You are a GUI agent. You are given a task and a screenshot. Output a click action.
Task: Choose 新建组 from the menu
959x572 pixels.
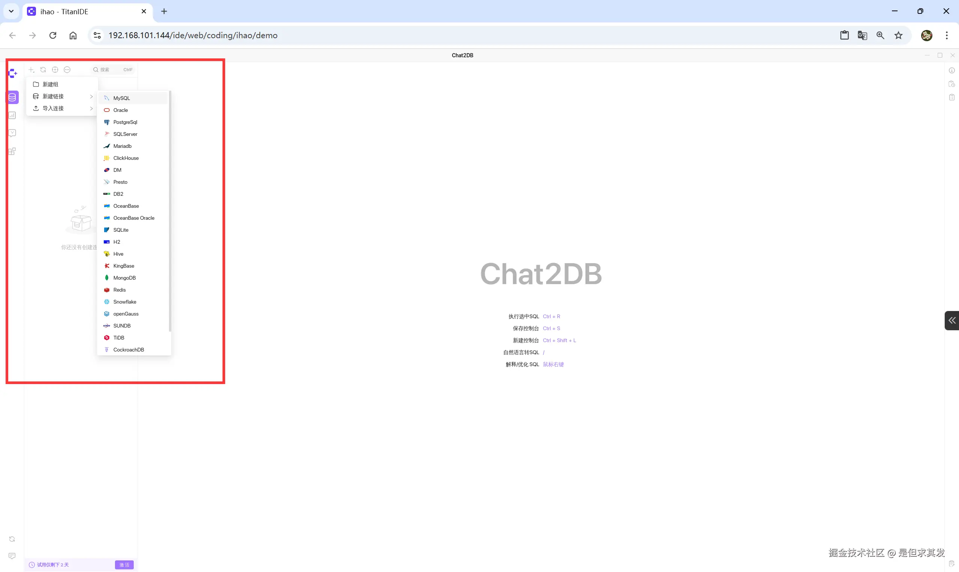(x=50, y=84)
